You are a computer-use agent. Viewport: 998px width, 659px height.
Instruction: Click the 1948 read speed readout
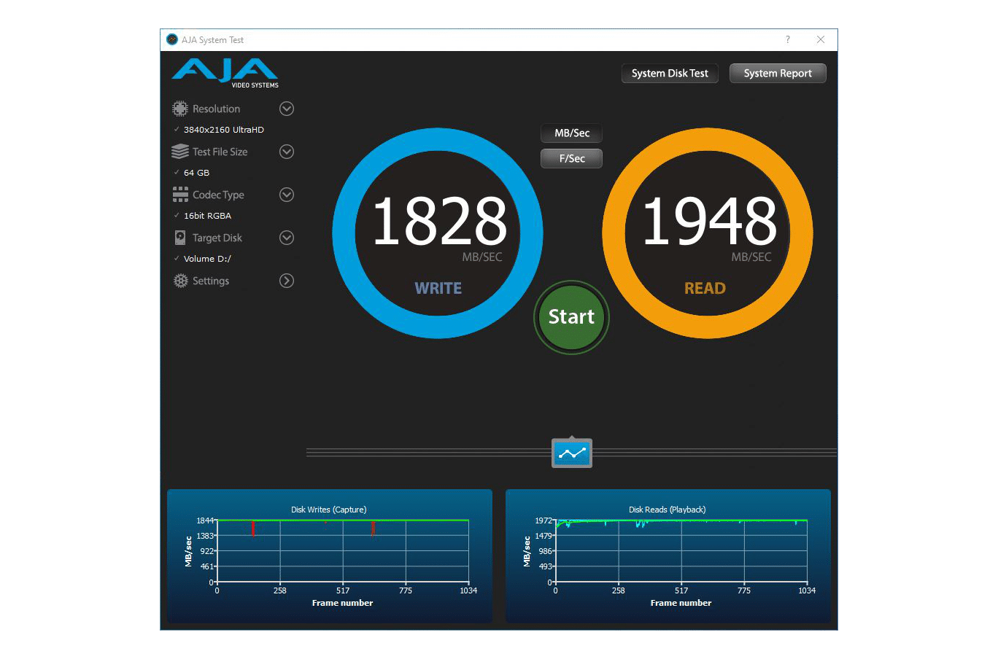point(709,221)
